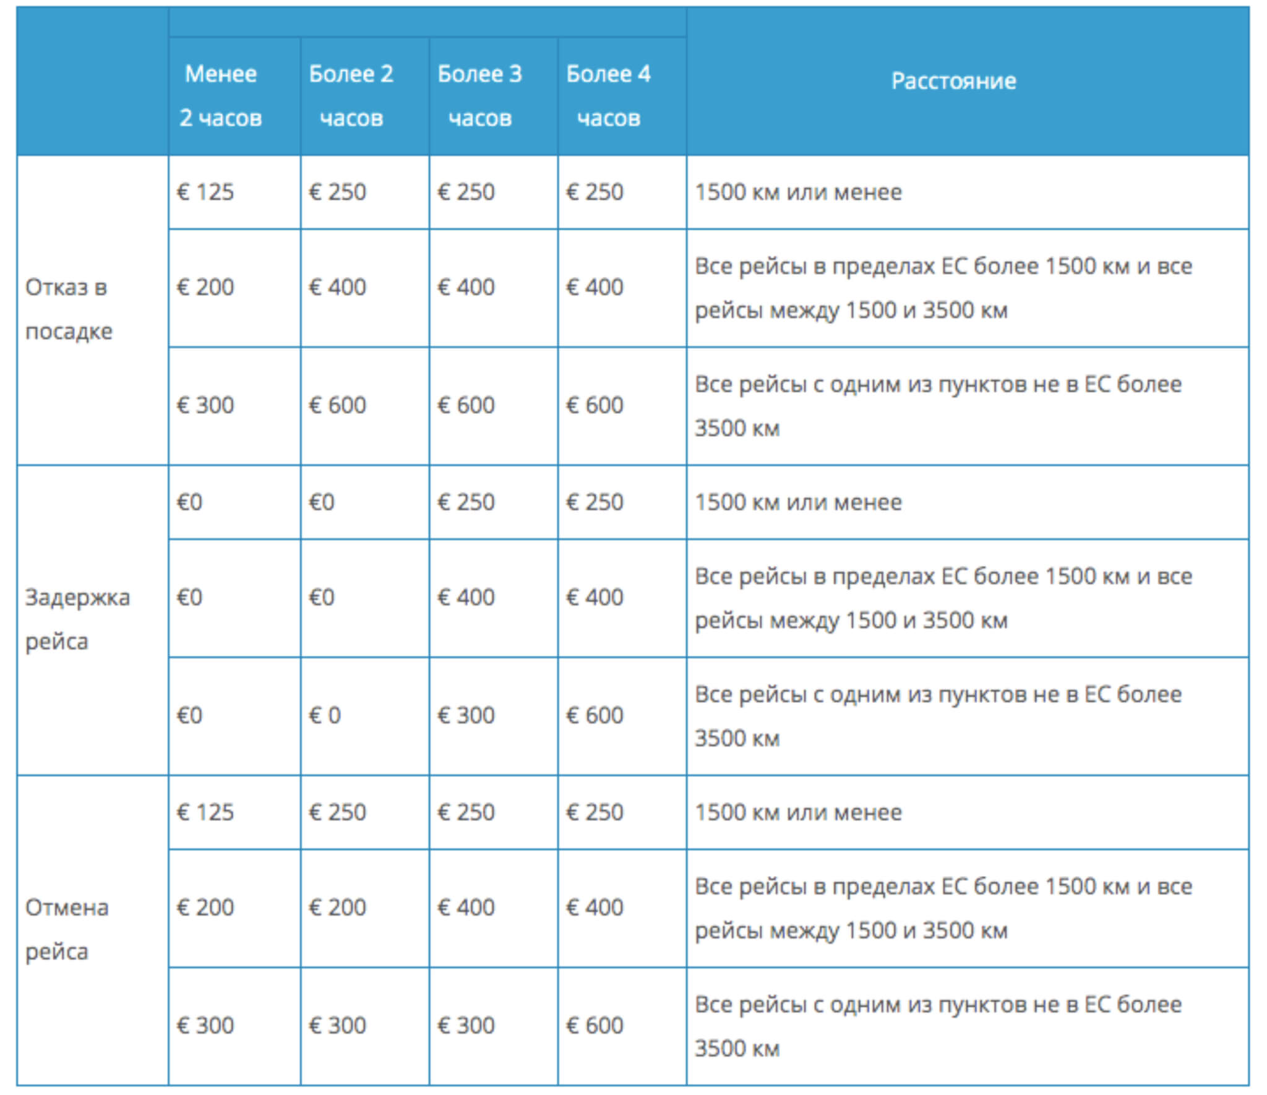Image resolution: width=1267 pixels, height=1095 pixels.
Task: Select € 200 in Отказ в посадке section
Action: point(205,288)
